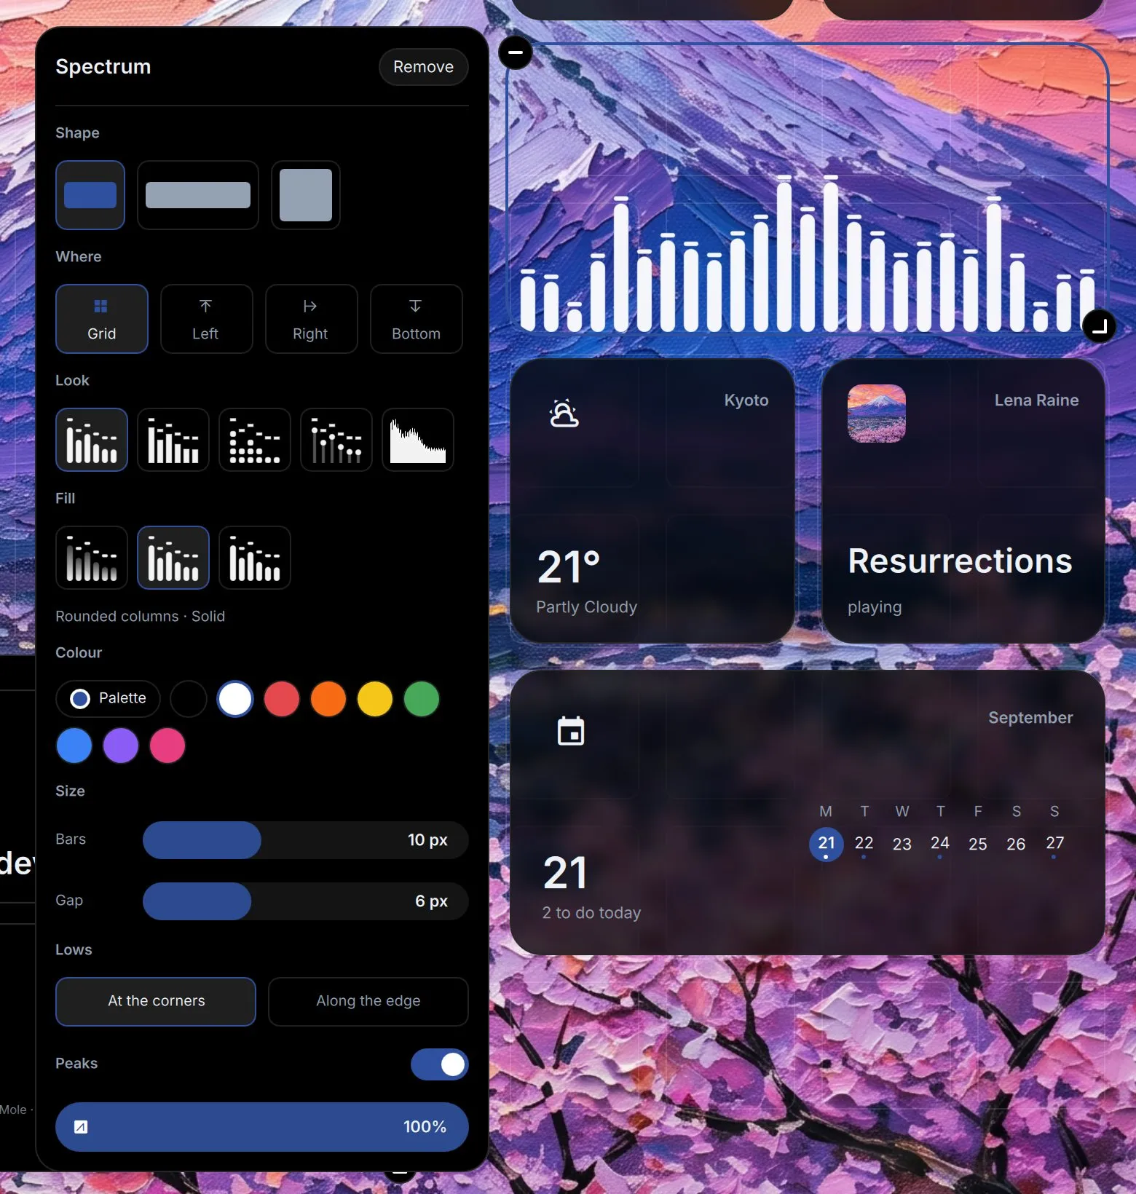
Task: Set Lows to At the corners
Action: pos(156,1002)
